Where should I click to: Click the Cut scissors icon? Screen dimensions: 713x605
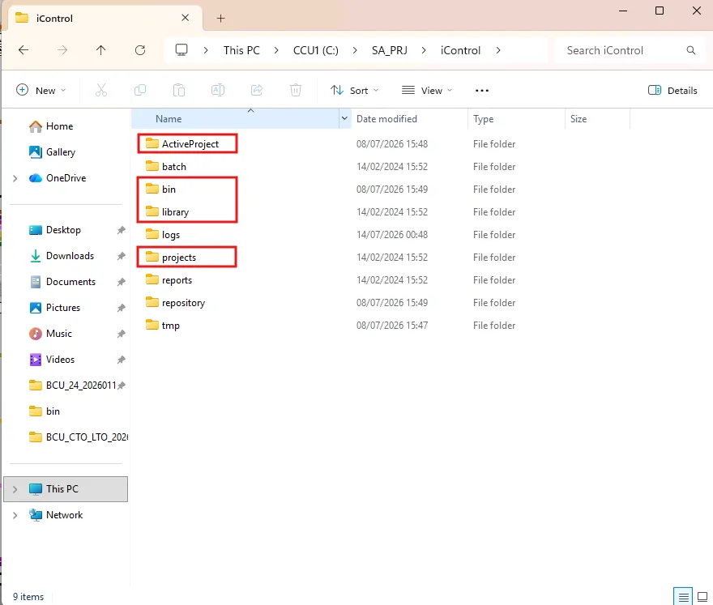101,90
